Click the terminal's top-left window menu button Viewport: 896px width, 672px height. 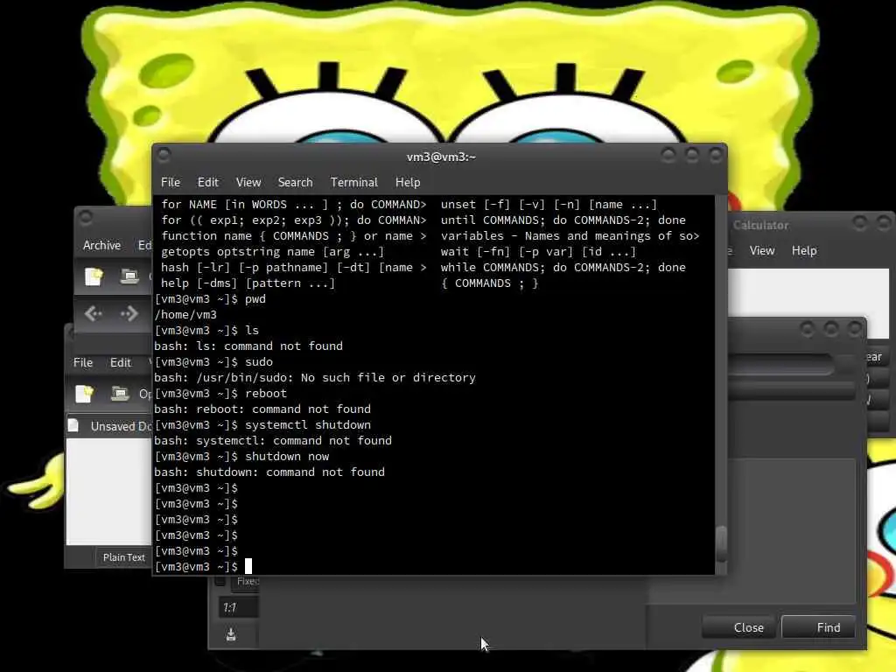point(164,154)
